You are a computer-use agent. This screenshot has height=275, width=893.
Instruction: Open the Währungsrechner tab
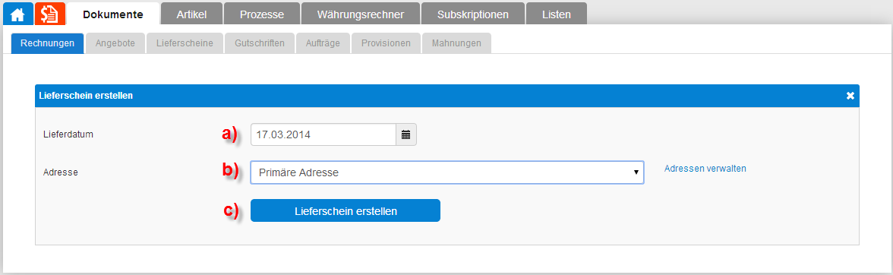(361, 14)
